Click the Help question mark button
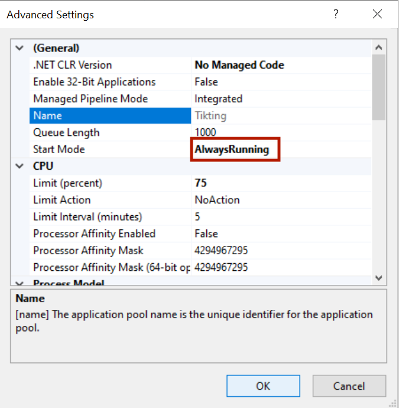This screenshot has height=408, width=399. 336,15
